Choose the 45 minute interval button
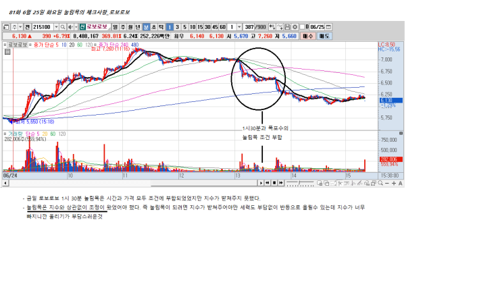502x289 pixels. [x=215, y=27]
